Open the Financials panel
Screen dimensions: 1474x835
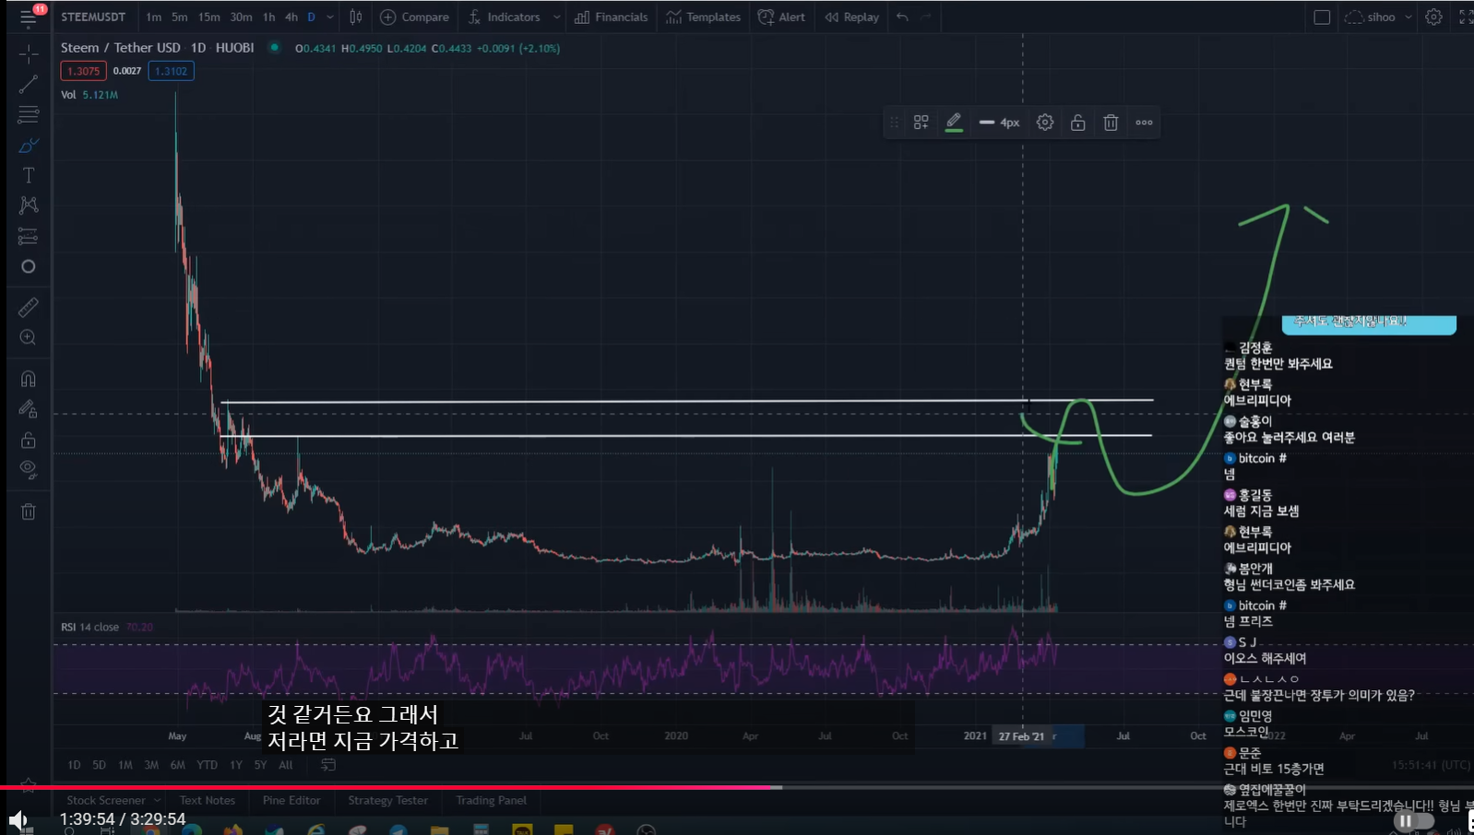611,17
